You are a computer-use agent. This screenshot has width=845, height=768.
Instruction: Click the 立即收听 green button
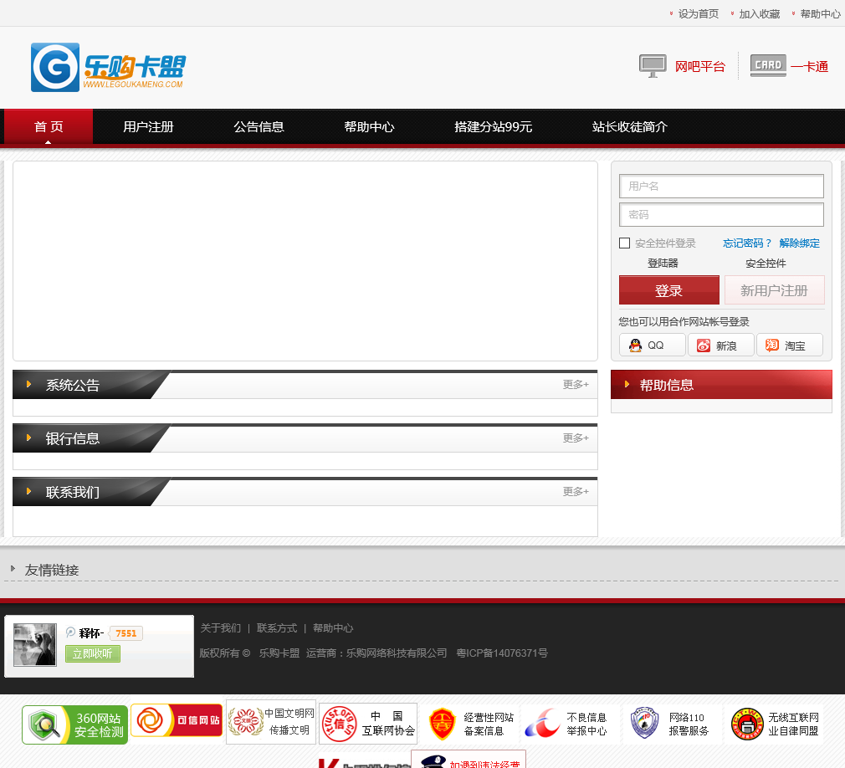pos(93,653)
